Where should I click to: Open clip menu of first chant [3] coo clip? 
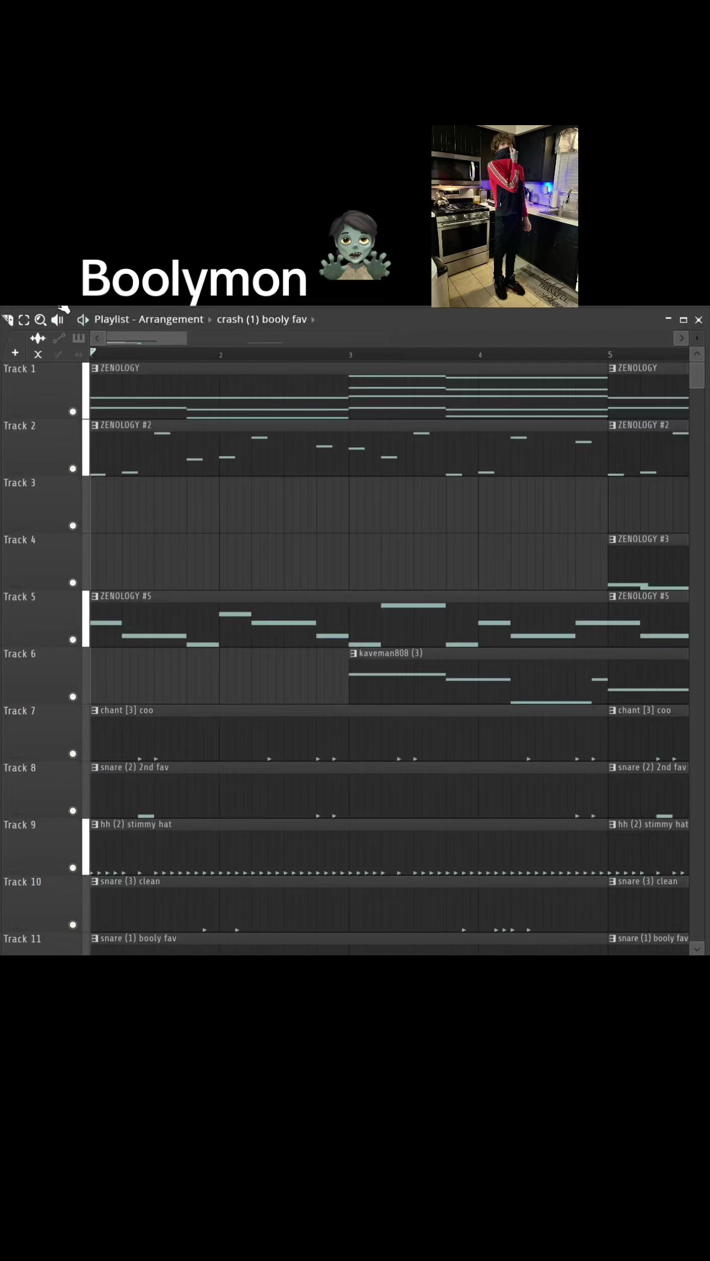(x=95, y=711)
